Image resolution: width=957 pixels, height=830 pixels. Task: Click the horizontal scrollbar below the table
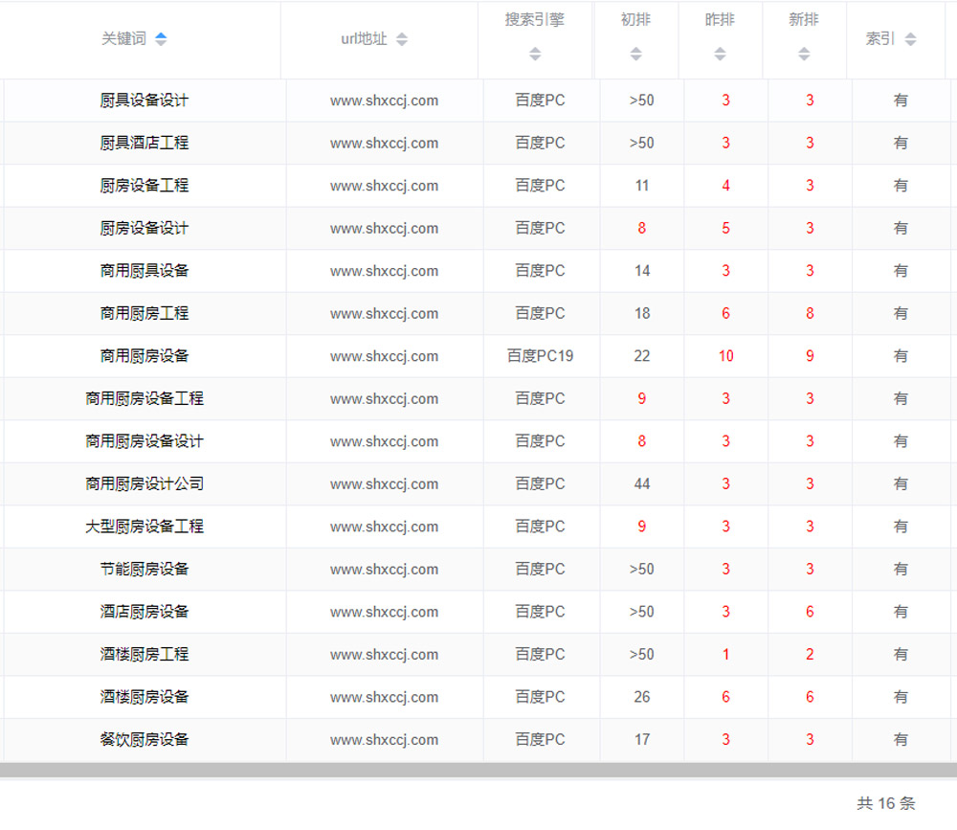pyautogui.click(x=478, y=770)
